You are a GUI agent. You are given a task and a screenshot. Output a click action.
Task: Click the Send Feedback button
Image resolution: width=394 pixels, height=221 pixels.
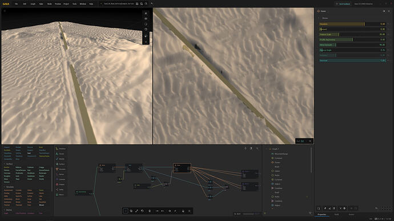tap(343, 4)
